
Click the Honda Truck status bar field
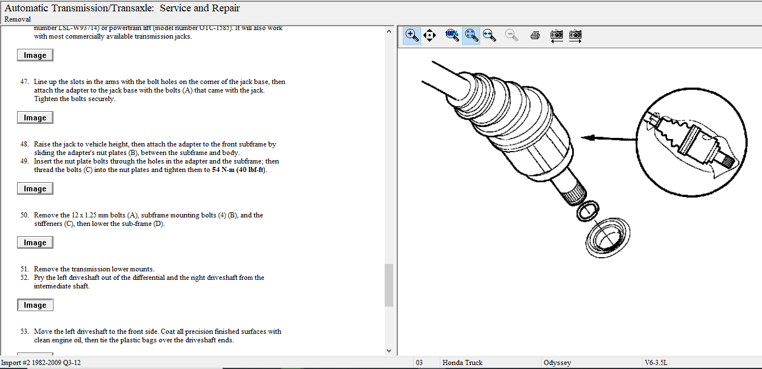pyautogui.click(x=489, y=363)
